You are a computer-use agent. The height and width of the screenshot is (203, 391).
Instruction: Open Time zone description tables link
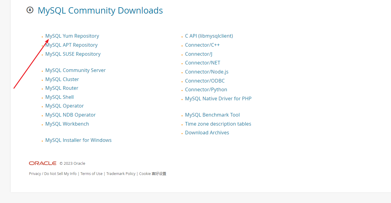tap(218, 124)
